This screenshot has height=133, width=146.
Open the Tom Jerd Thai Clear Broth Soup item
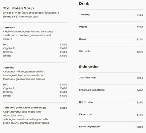[x=25, y=108]
